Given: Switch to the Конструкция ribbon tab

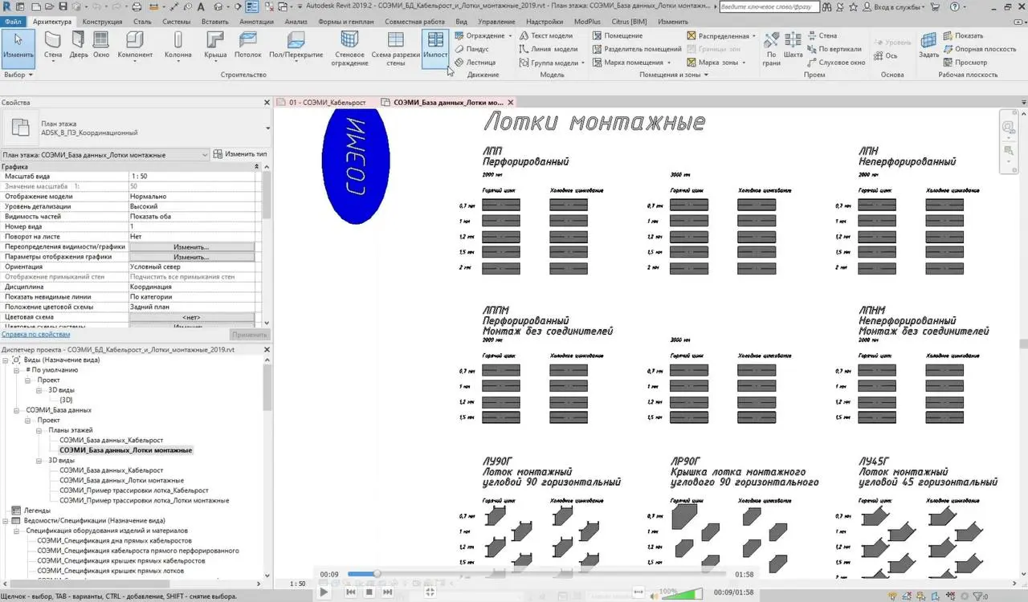Looking at the screenshot, I should (103, 22).
